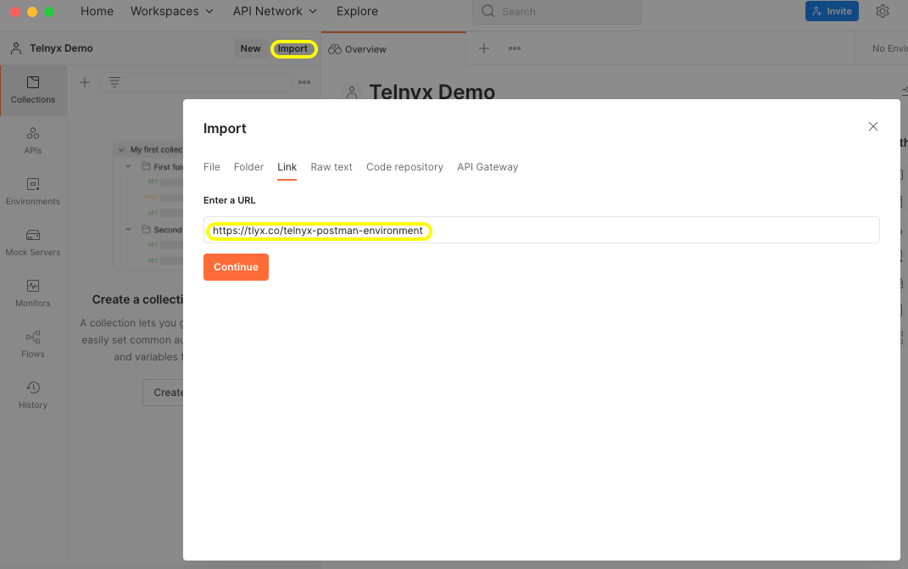The width and height of the screenshot is (908, 569).
Task: Collapse the My first collection tree item
Action: (x=120, y=148)
